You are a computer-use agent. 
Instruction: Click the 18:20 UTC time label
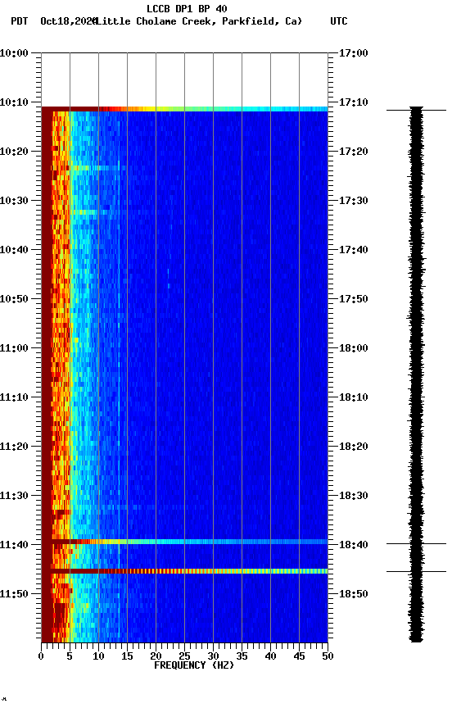(353, 447)
